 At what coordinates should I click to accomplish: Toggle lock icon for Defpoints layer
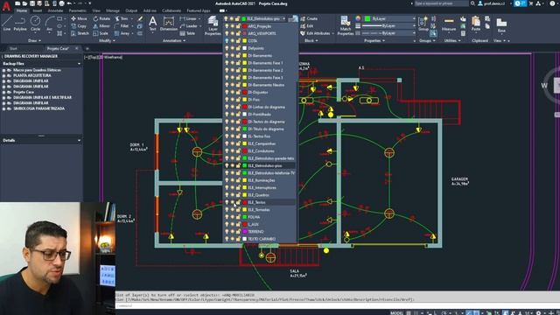tap(238, 48)
